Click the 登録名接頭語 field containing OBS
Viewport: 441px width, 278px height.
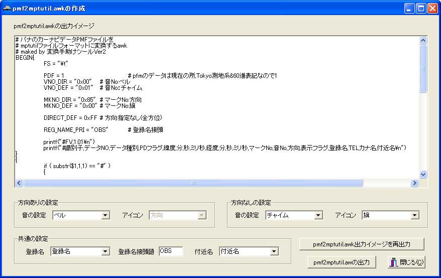[171, 251]
